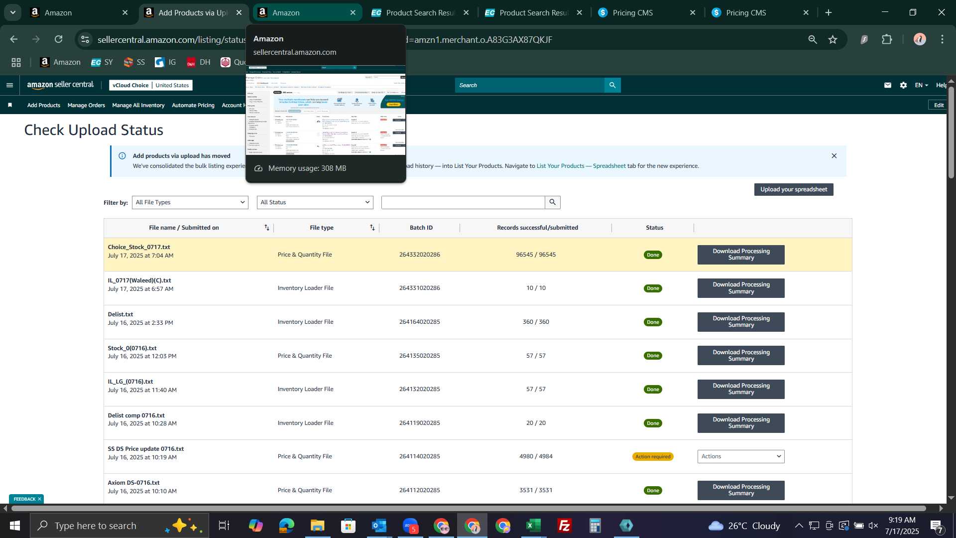
Task: Click the Upload your spreadsheet button
Action: click(794, 189)
